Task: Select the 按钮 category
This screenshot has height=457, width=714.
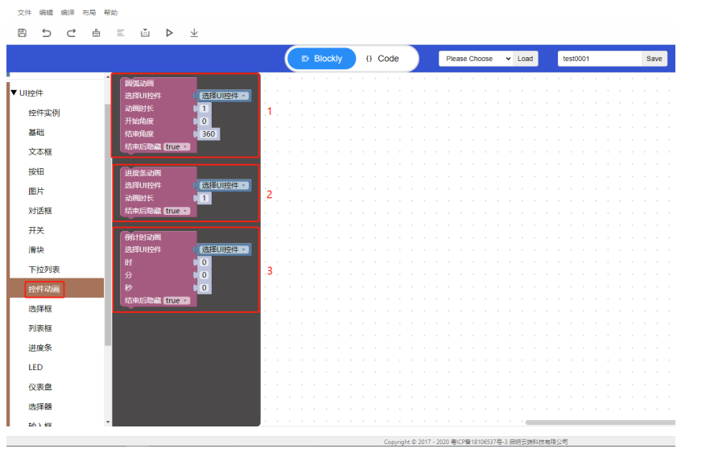Action: pos(36,171)
